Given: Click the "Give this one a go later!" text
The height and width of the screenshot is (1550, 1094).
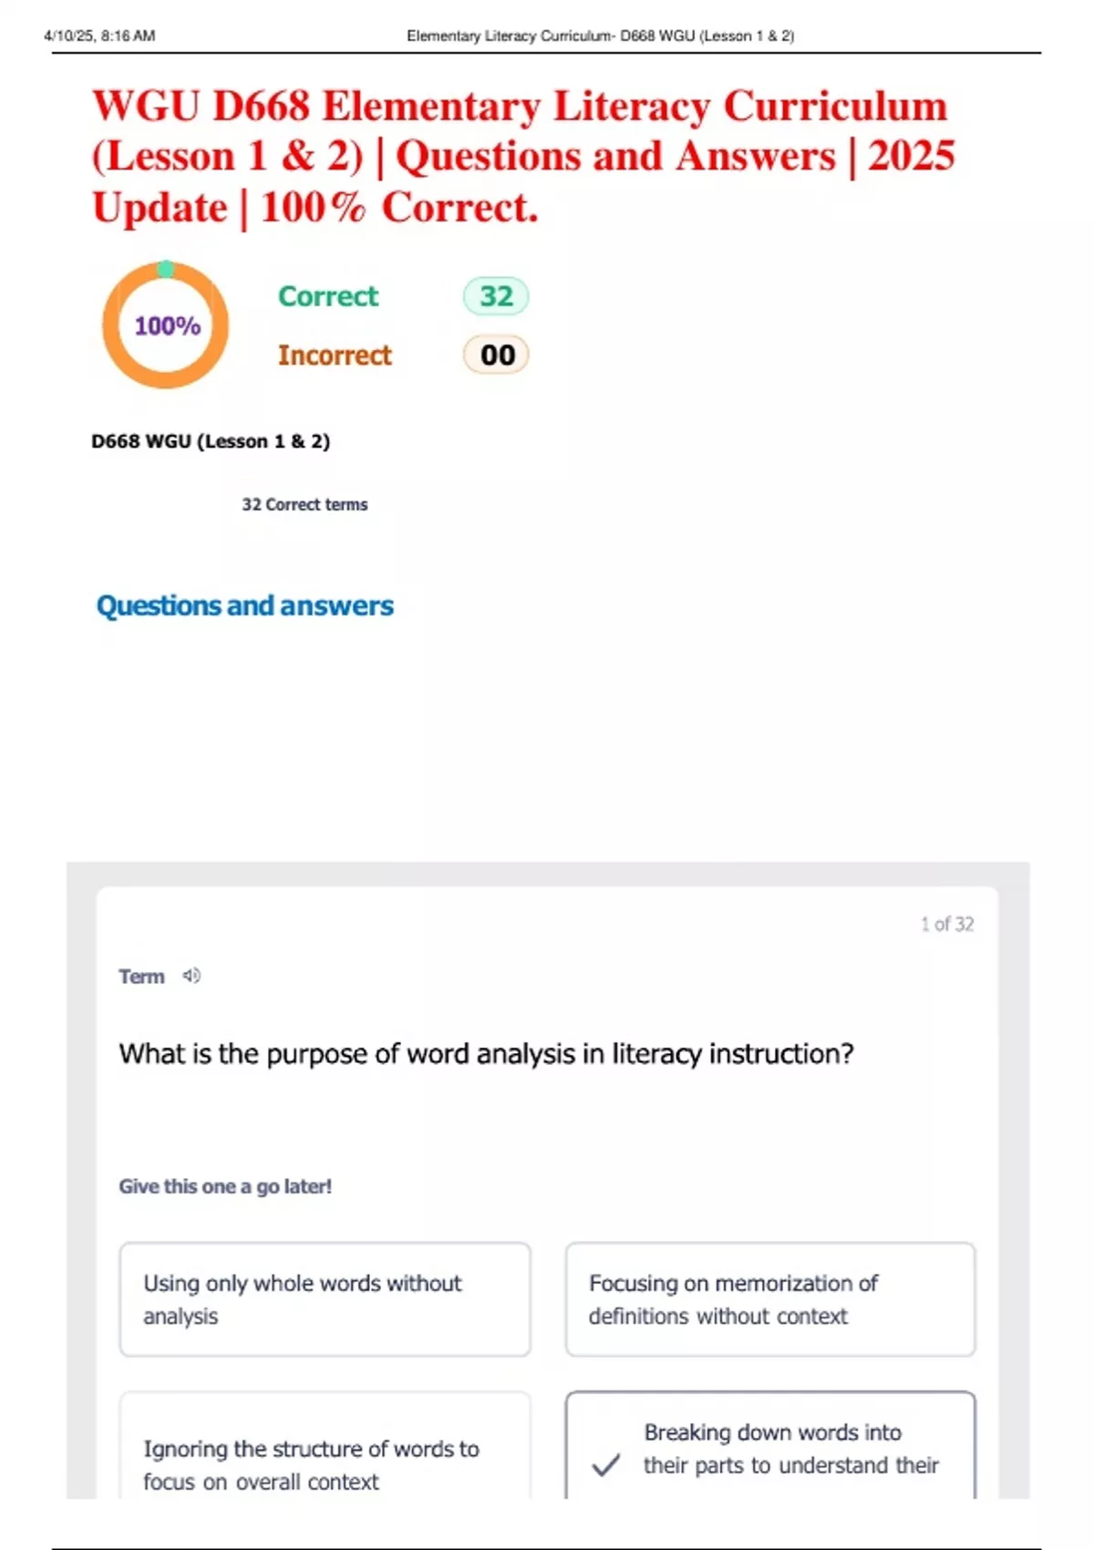Looking at the screenshot, I should [225, 1186].
